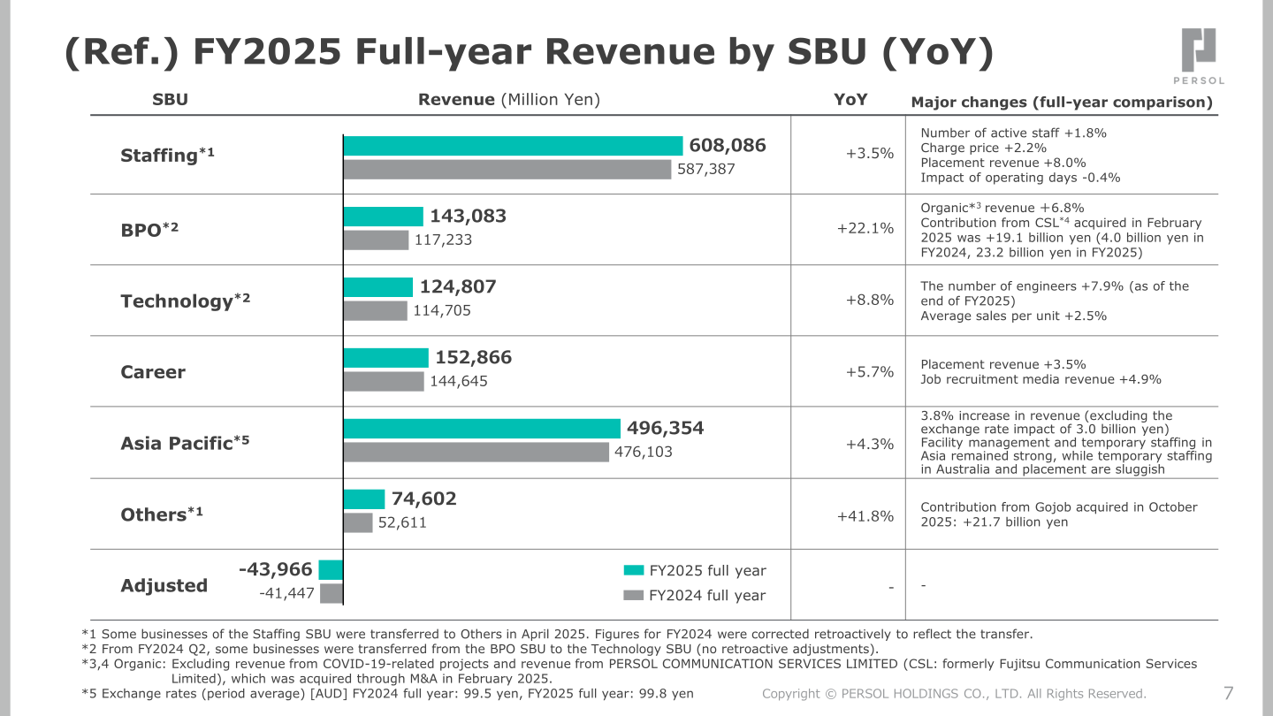This screenshot has height=716, width=1273.
Task: Click the value '114,705'
Action: click(x=442, y=310)
